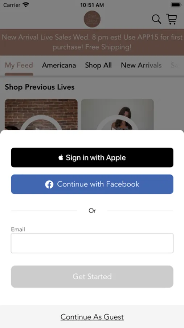The height and width of the screenshot is (328, 184).
Task: Tap the Facebook logo icon
Action: [49, 184]
